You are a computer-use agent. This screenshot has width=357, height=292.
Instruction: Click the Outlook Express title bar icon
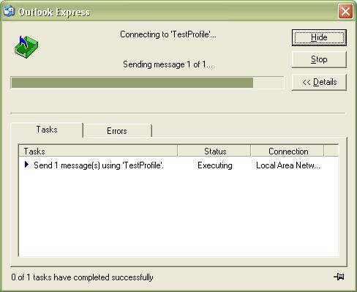point(9,11)
